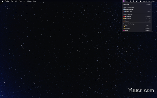Viewport: 157px width, 98px height.
Task: Select the Love rating row
Action: tap(137, 30)
